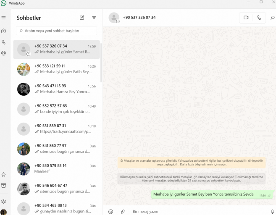
Task: Start a voice call with this contact
Action: pos(259,18)
